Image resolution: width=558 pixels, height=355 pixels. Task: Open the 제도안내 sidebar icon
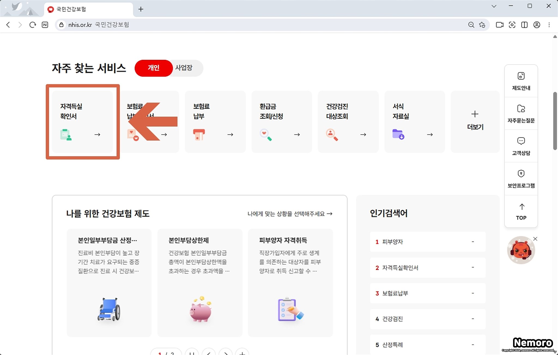521,81
